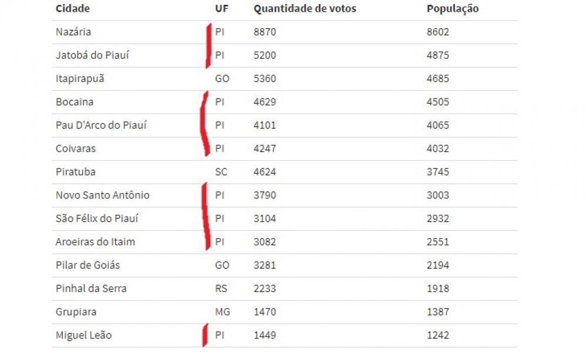Click the Itapirapuã city name
The width and height of the screenshot is (587, 362).
pos(80,79)
